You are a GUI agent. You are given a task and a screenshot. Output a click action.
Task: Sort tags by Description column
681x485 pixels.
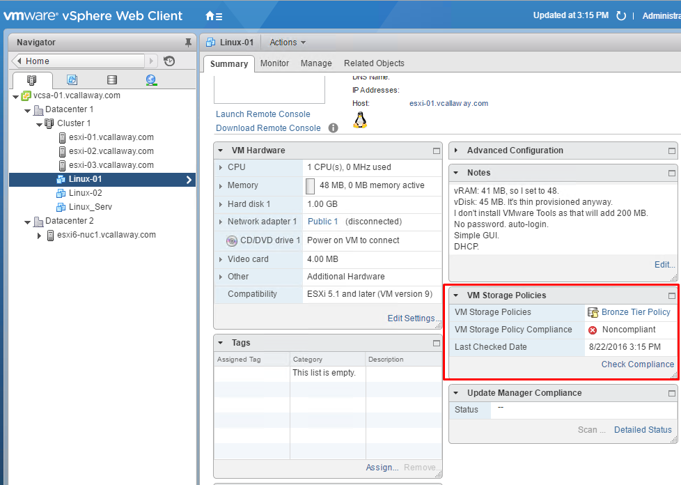[404, 360]
